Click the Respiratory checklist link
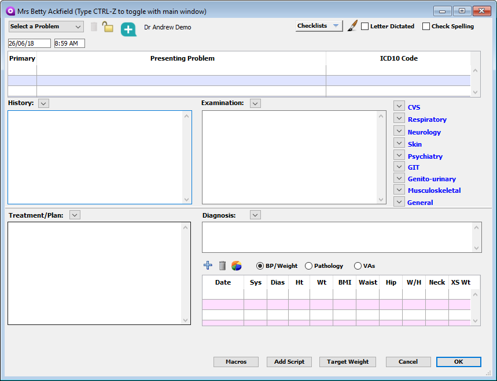Screen dimensions: 497x381 (427, 119)
